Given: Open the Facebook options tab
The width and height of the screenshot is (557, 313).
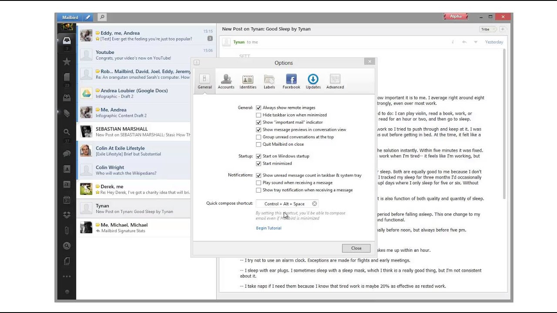Looking at the screenshot, I should point(291,81).
